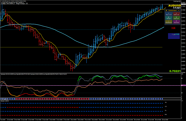
Task: Click the H4 timeframe label
Action: point(173,28)
